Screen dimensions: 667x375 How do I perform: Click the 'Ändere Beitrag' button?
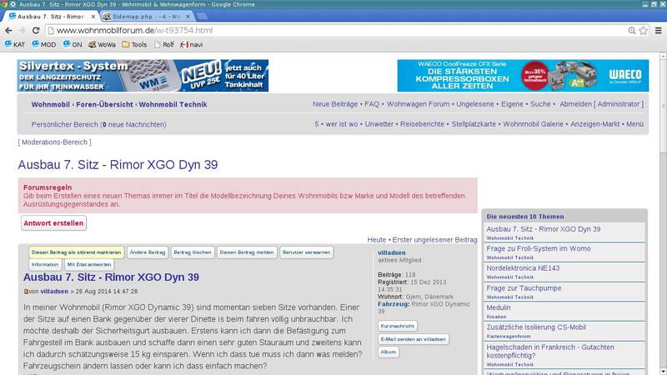click(148, 252)
